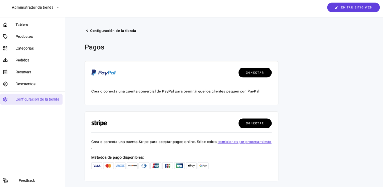Open the Reservas menu item

(23, 72)
